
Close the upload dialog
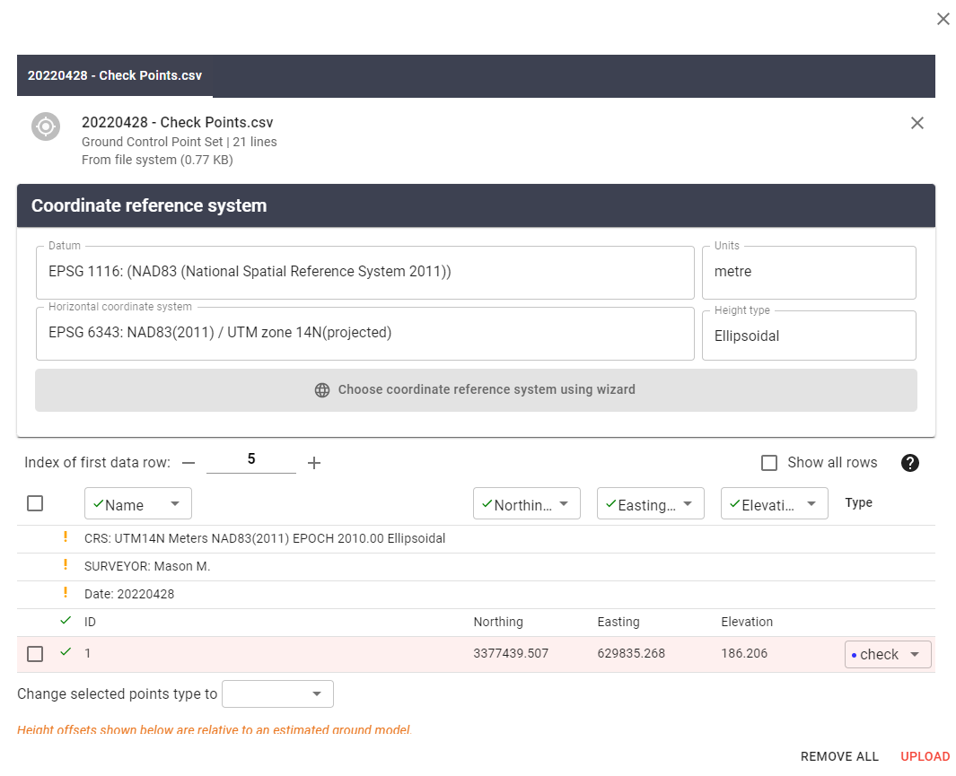943,19
